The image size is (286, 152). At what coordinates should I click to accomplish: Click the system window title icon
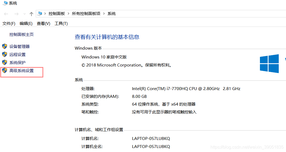point(5,3)
